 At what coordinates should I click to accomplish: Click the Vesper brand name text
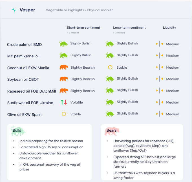coord(27,10)
